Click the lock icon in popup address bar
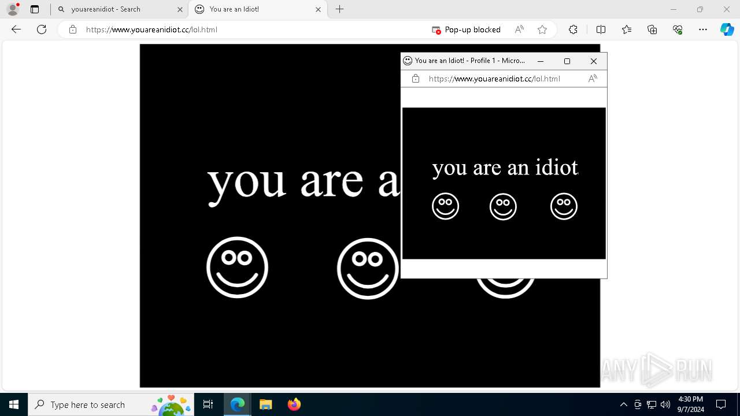740x416 pixels. point(416,79)
